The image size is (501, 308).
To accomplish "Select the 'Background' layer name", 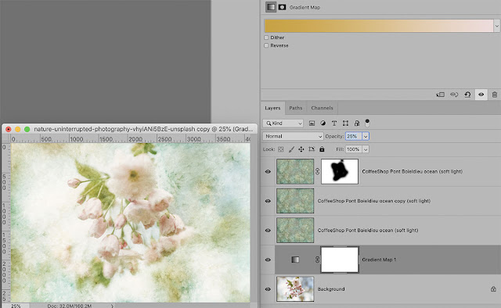I will (x=331, y=289).
